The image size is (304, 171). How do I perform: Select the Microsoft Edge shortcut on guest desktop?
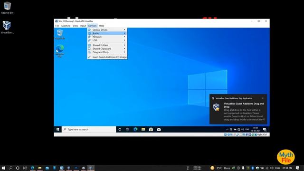pyautogui.click(x=60, y=51)
